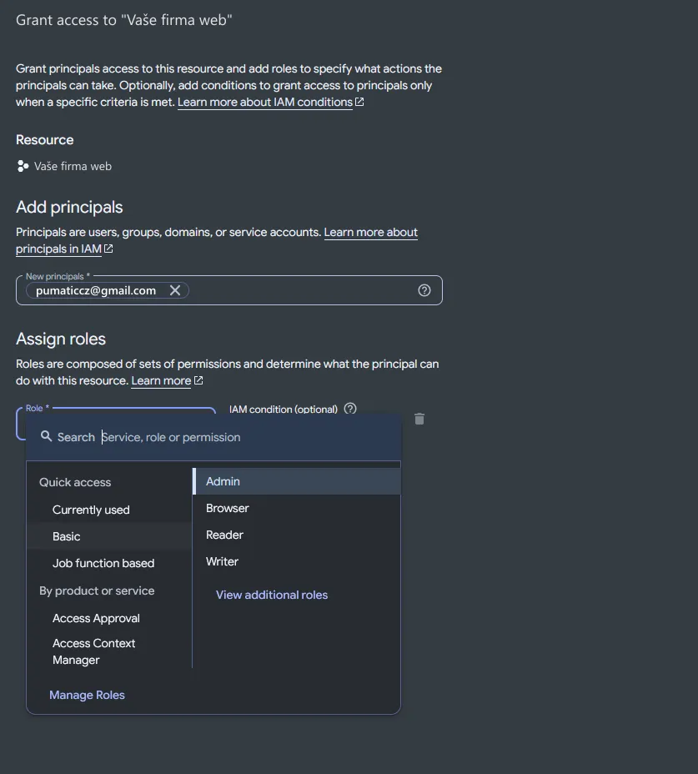Select the Browser role
This screenshot has height=774, width=698.
297,508
